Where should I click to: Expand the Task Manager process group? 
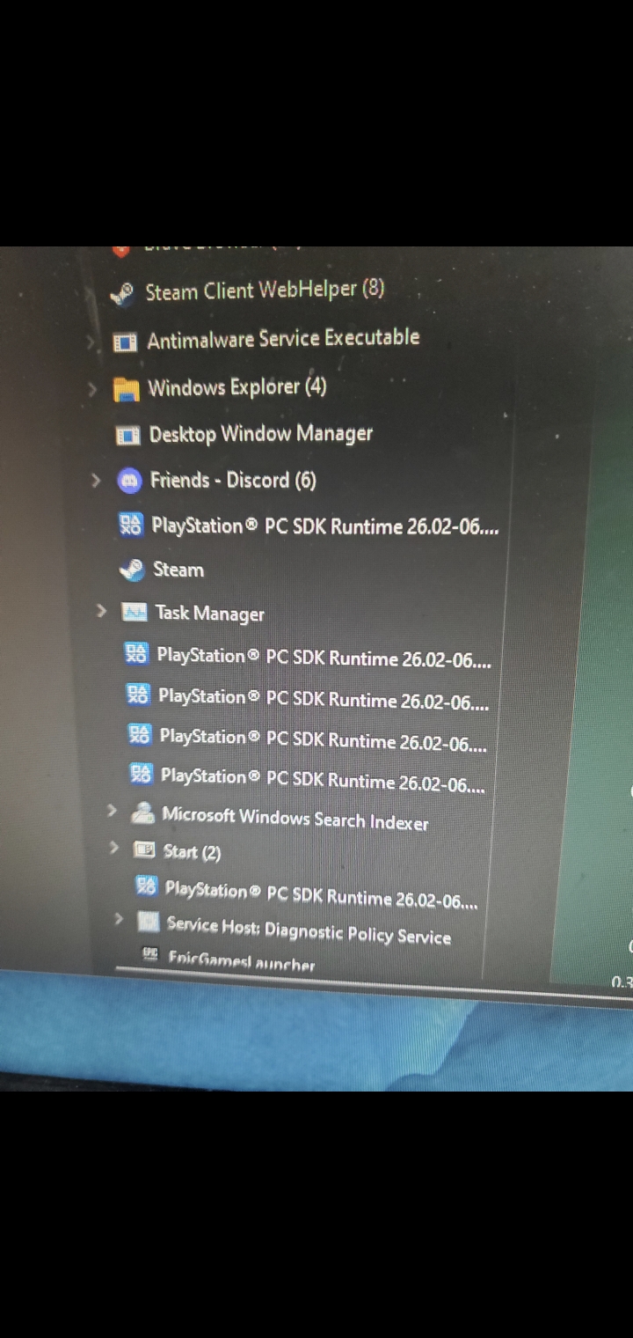coord(101,610)
